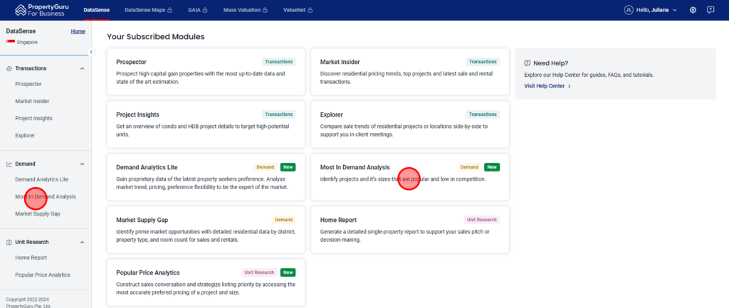
Task: Click the lock icon beside ValueNet
Action: pyautogui.click(x=310, y=10)
